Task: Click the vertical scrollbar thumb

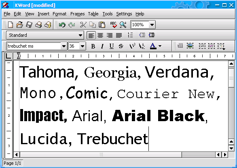Action: coord(231,78)
